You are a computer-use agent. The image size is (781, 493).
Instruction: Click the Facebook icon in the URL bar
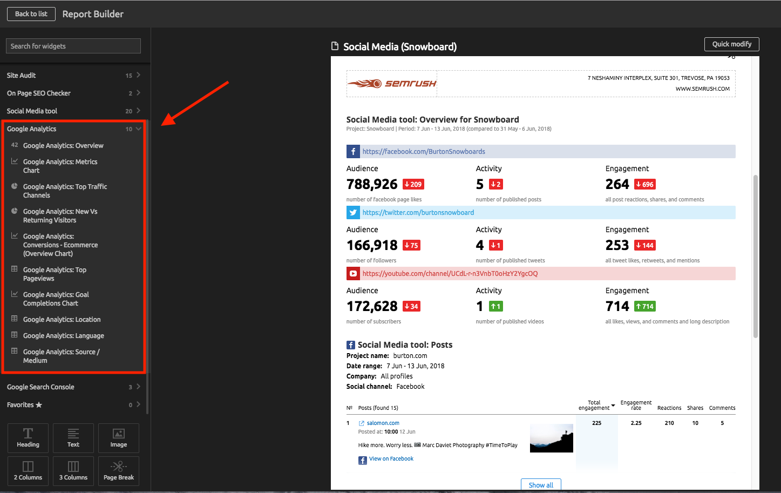coord(353,152)
